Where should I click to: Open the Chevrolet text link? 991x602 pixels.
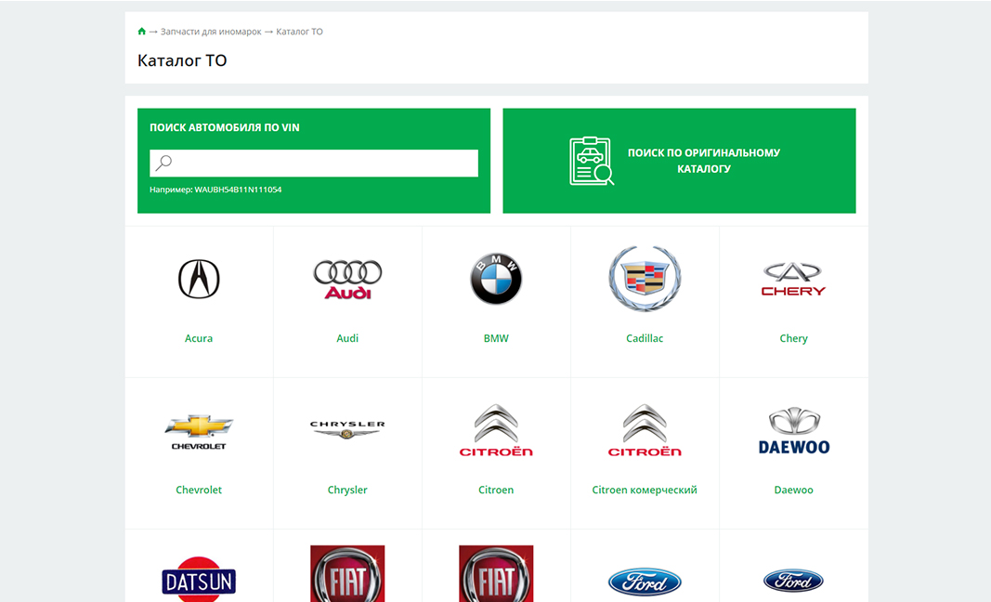pos(199,491)
